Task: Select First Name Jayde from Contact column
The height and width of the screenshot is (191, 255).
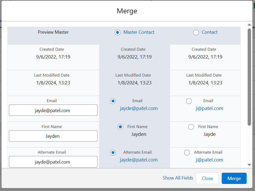Action: coord(191,127)
